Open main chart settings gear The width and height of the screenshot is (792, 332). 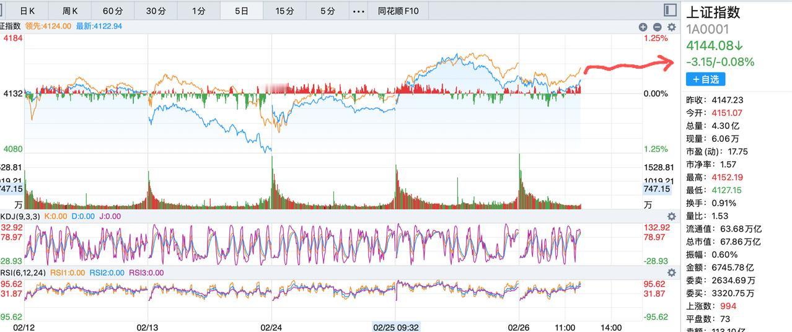[671, 27]
